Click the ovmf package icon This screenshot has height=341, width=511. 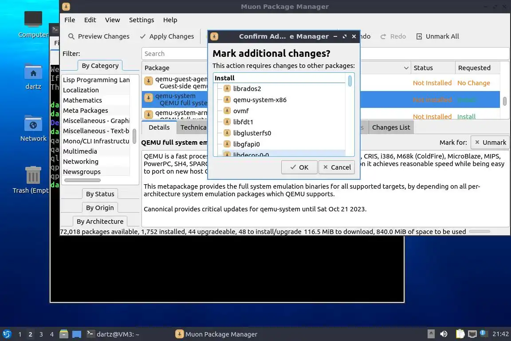click(x=227, y=111)
